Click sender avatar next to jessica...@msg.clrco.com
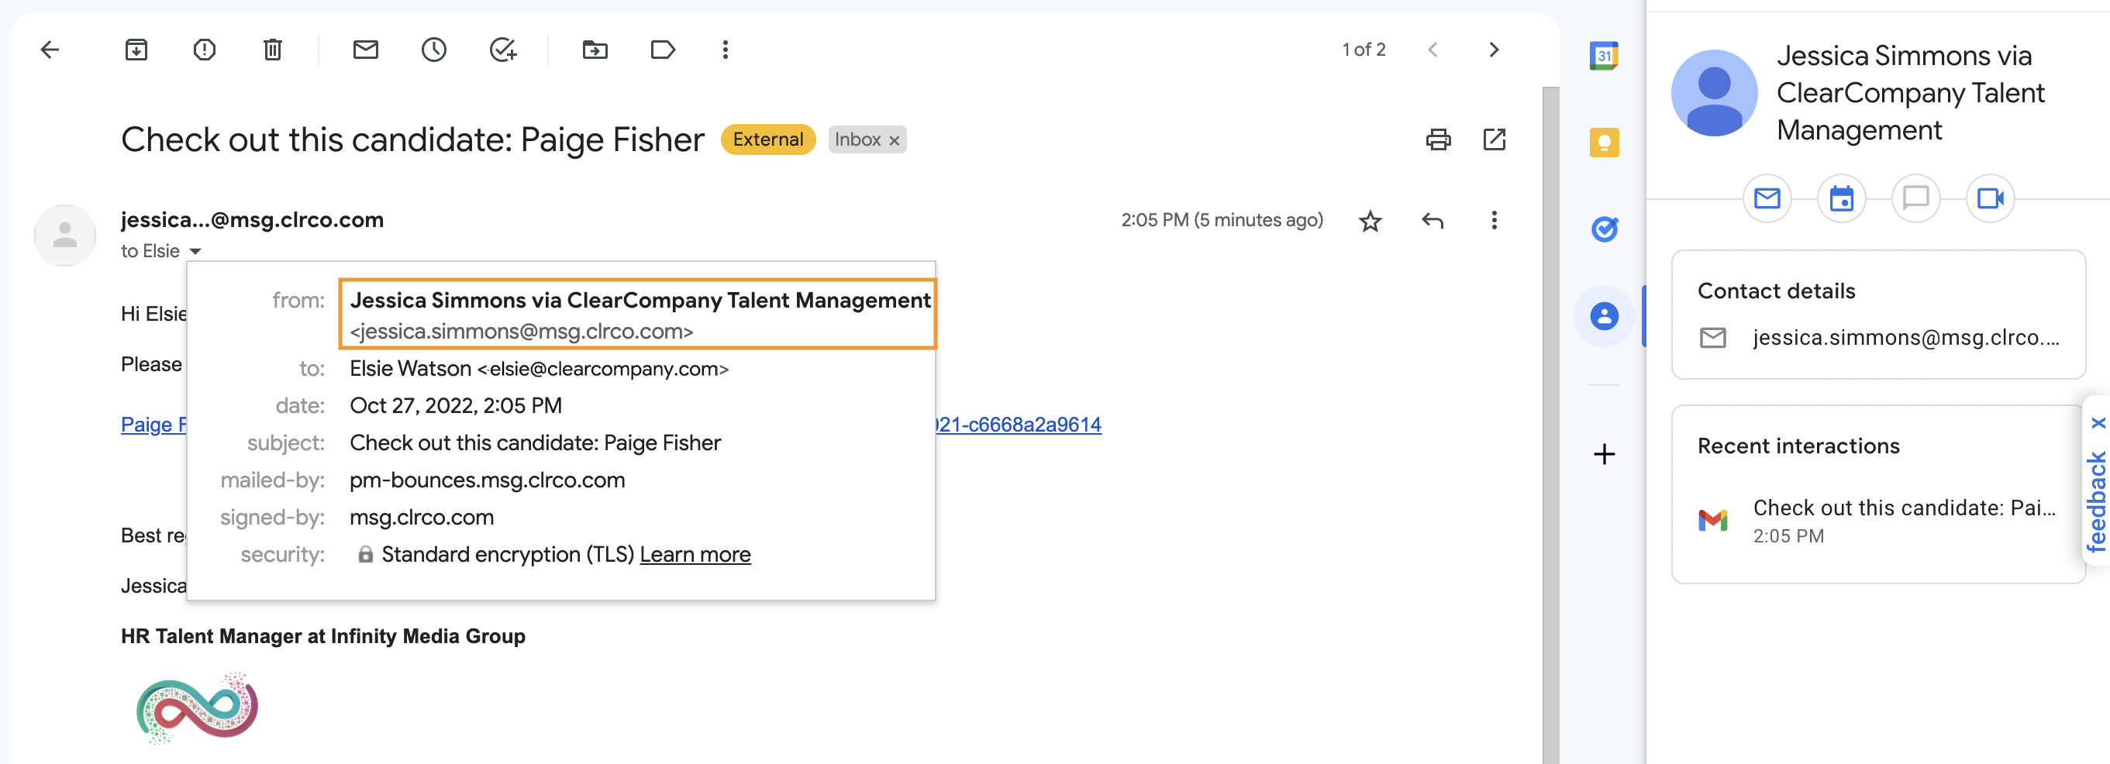 (64, 236)
